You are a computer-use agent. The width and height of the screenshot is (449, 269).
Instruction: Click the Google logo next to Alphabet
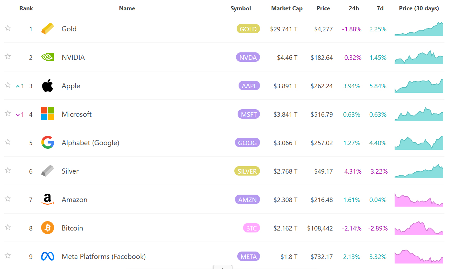tap(47, 142)
